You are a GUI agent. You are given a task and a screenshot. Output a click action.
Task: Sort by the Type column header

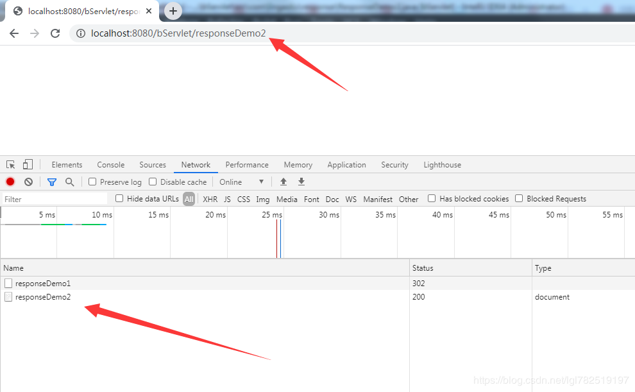pyautogui.click(x=584, y=268)
